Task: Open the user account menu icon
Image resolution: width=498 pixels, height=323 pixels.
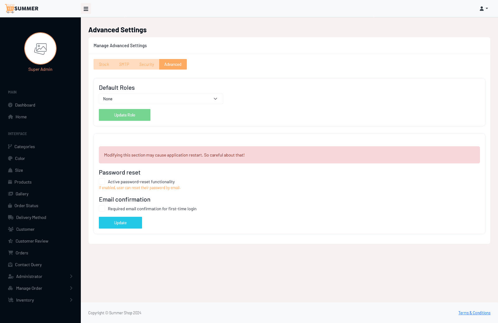Action: click(484, 9)
